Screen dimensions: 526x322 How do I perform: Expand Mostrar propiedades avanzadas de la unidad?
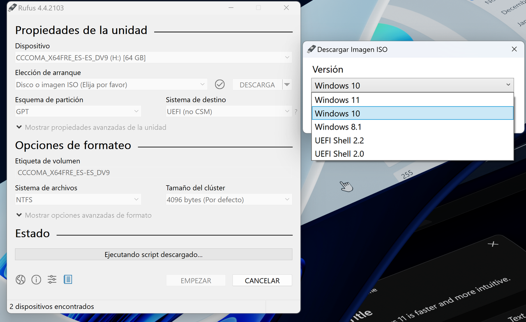tap(90, 127)
